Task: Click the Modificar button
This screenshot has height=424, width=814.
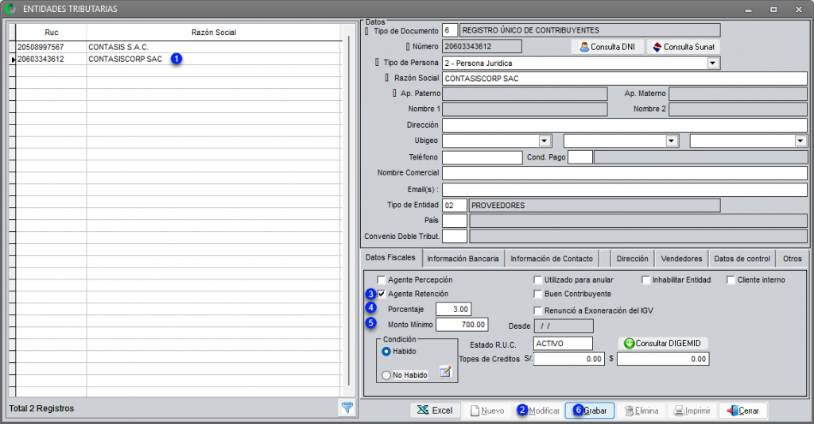Action: pyautogui.click(x=538, y=411)
